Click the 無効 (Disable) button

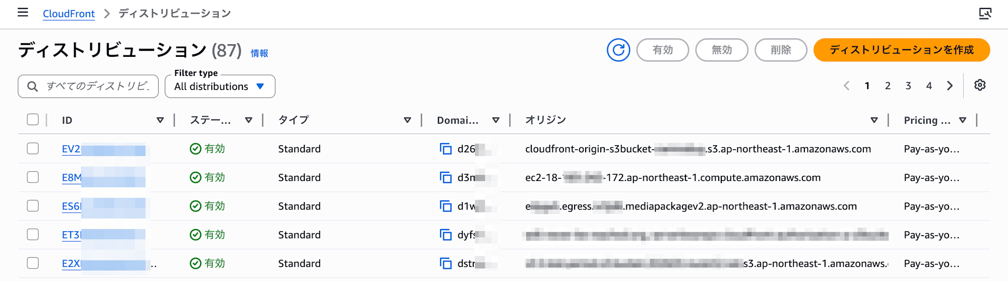(x=722, y=50)
